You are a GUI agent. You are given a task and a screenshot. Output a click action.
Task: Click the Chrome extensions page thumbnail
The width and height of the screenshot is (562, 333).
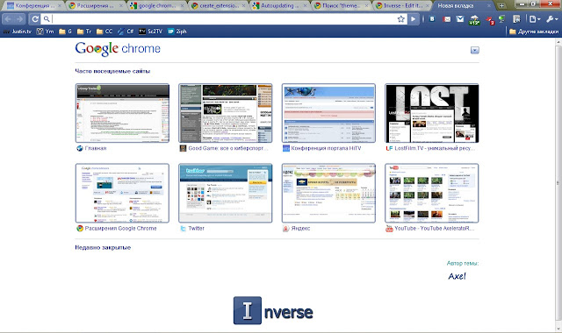pos(122,193)
